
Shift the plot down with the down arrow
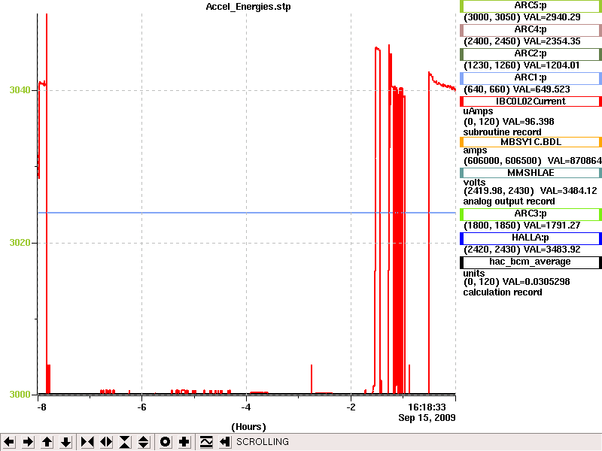click(66, 442)
